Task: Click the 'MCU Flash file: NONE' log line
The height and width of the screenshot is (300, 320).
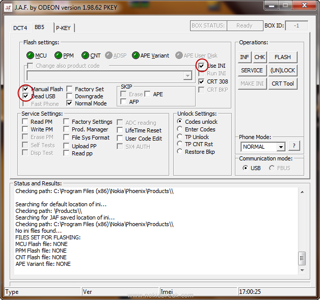Action: (x=41, y=244)
